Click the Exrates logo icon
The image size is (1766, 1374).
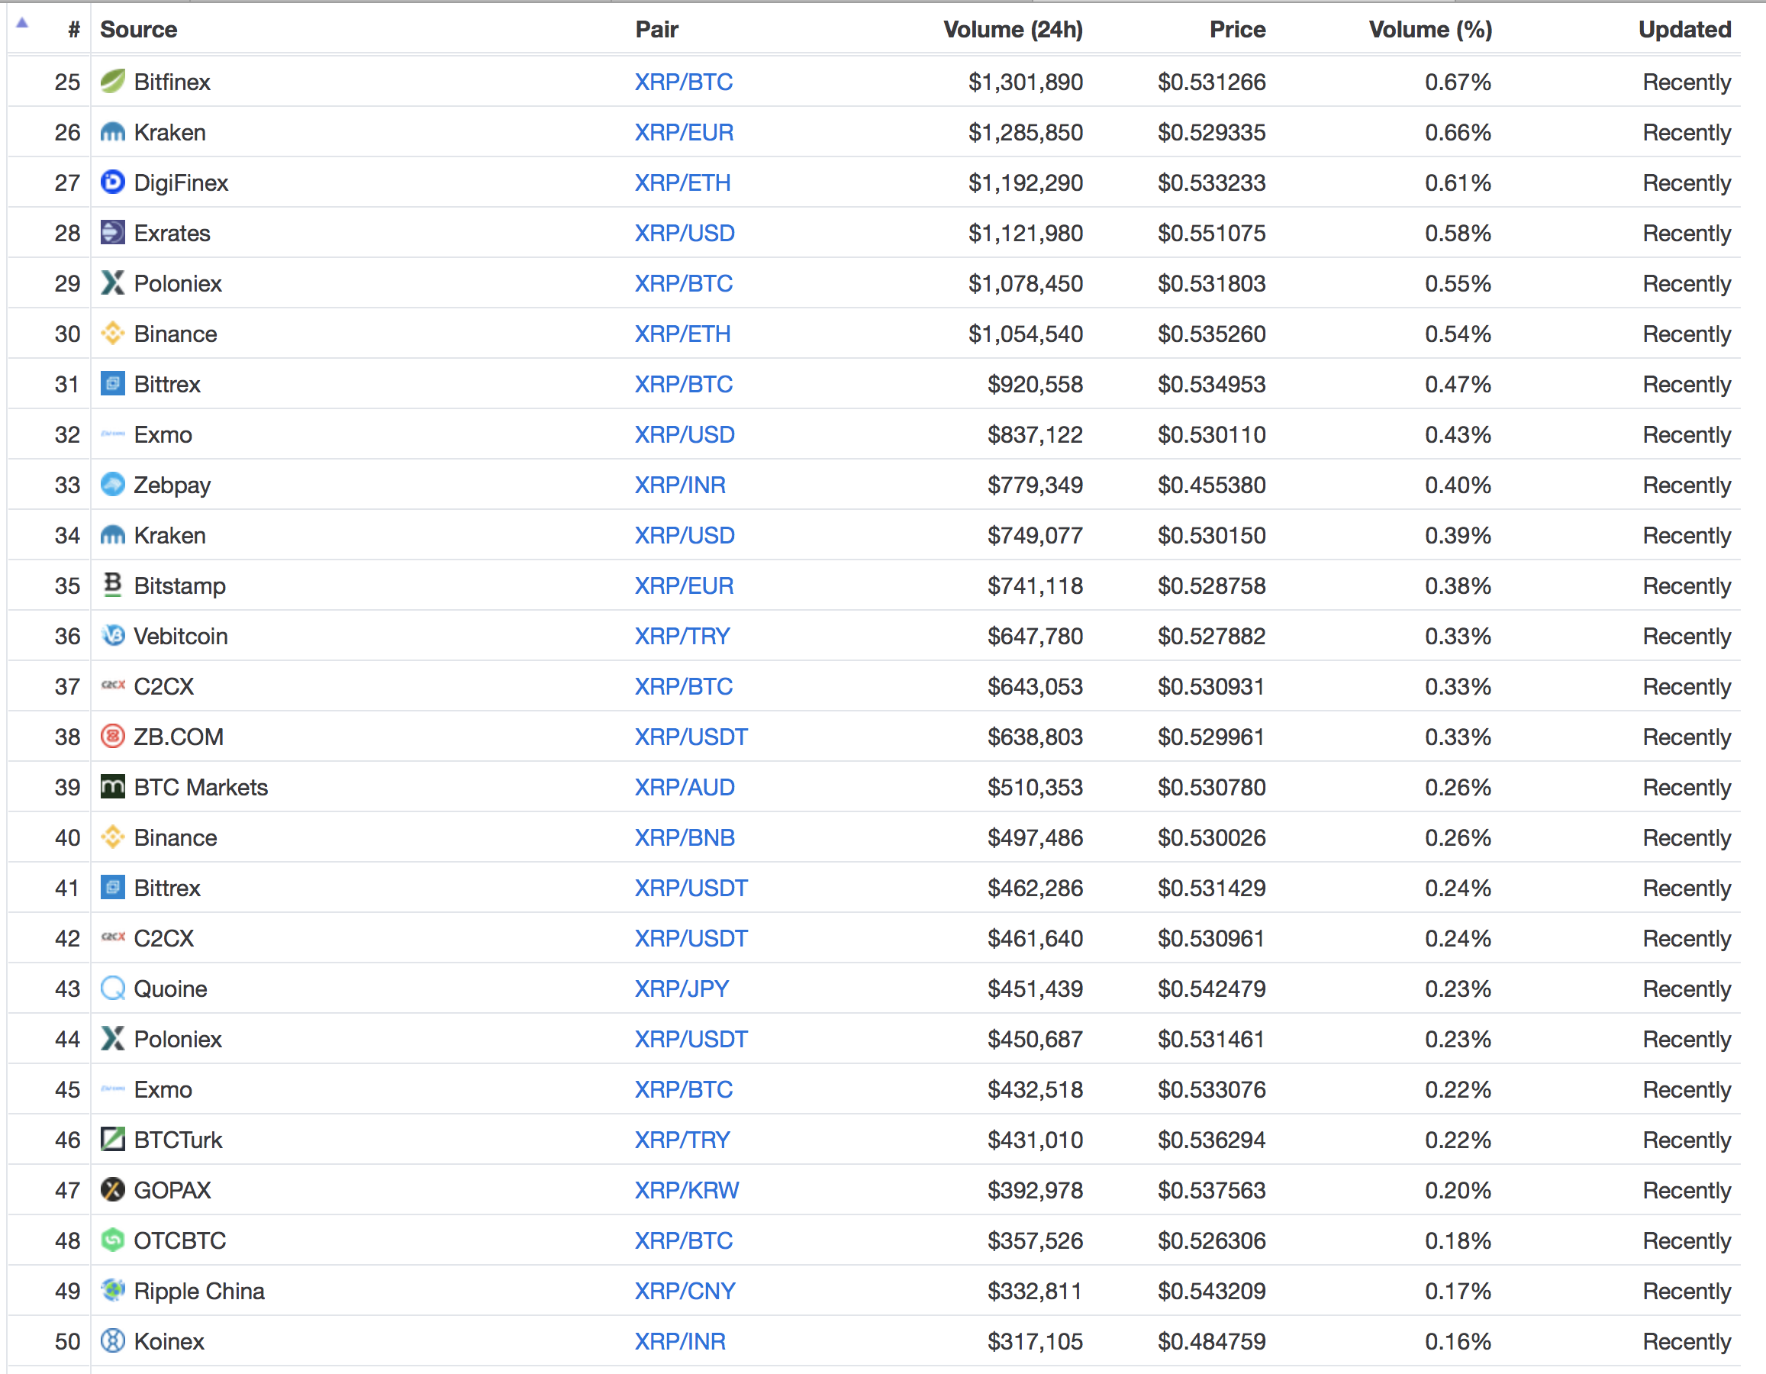(112, 232)
